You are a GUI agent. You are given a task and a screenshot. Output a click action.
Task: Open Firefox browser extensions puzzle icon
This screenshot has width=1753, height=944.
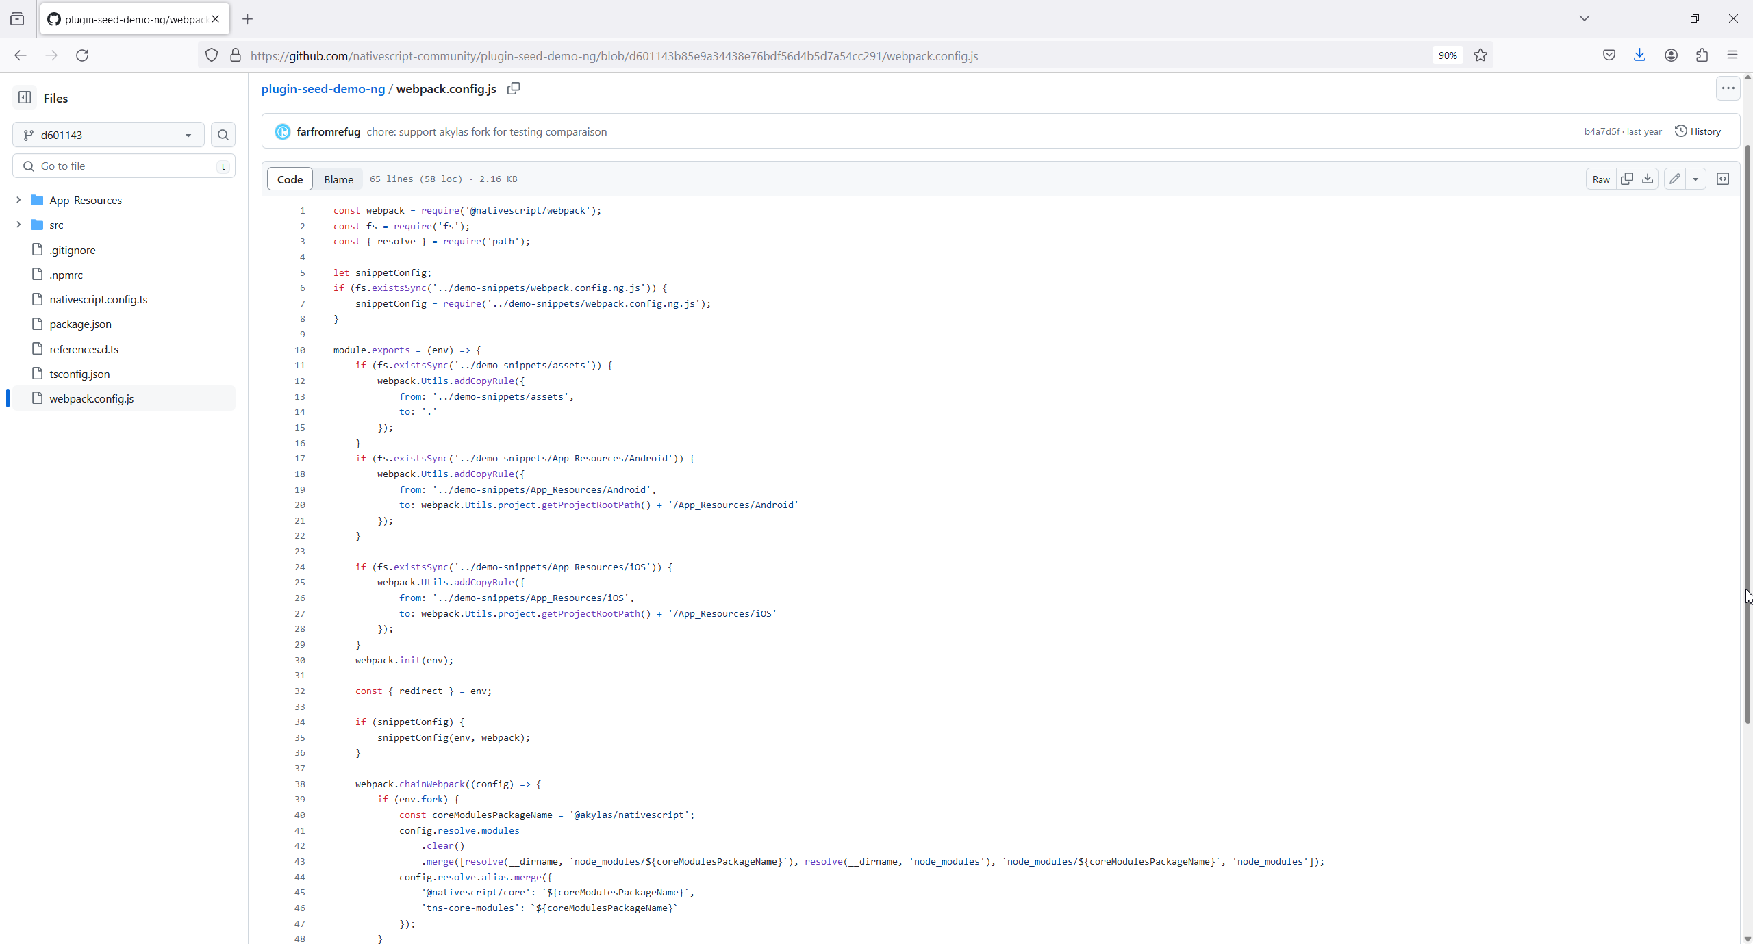pos(1702,55)
